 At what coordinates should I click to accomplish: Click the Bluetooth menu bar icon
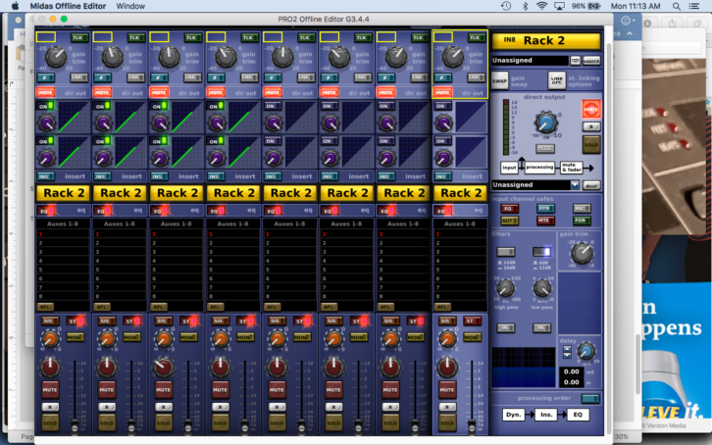526,6
